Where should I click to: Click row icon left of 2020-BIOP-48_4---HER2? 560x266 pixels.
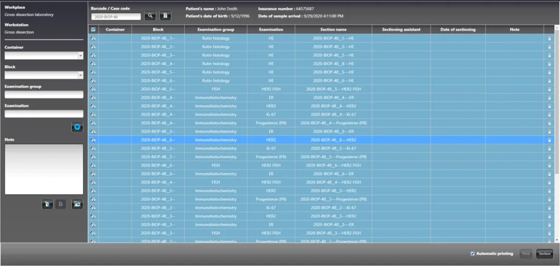click(x=93, y=106)
